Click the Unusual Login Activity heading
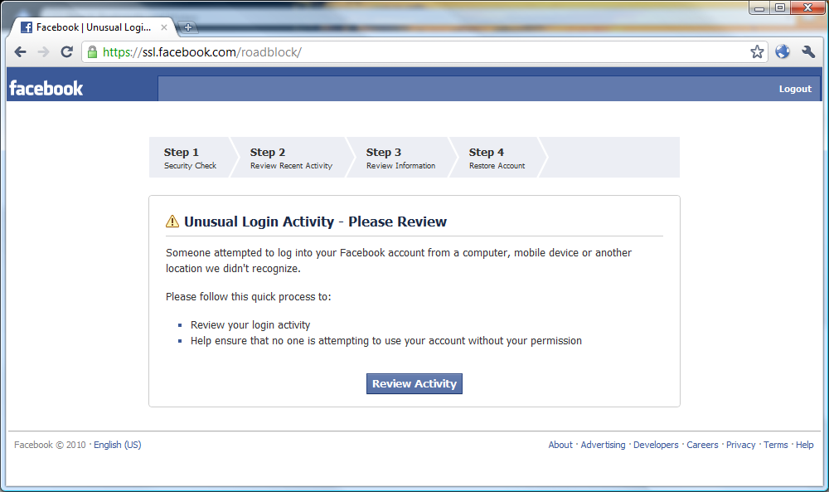Screen dimensions: 829x492 315,222
